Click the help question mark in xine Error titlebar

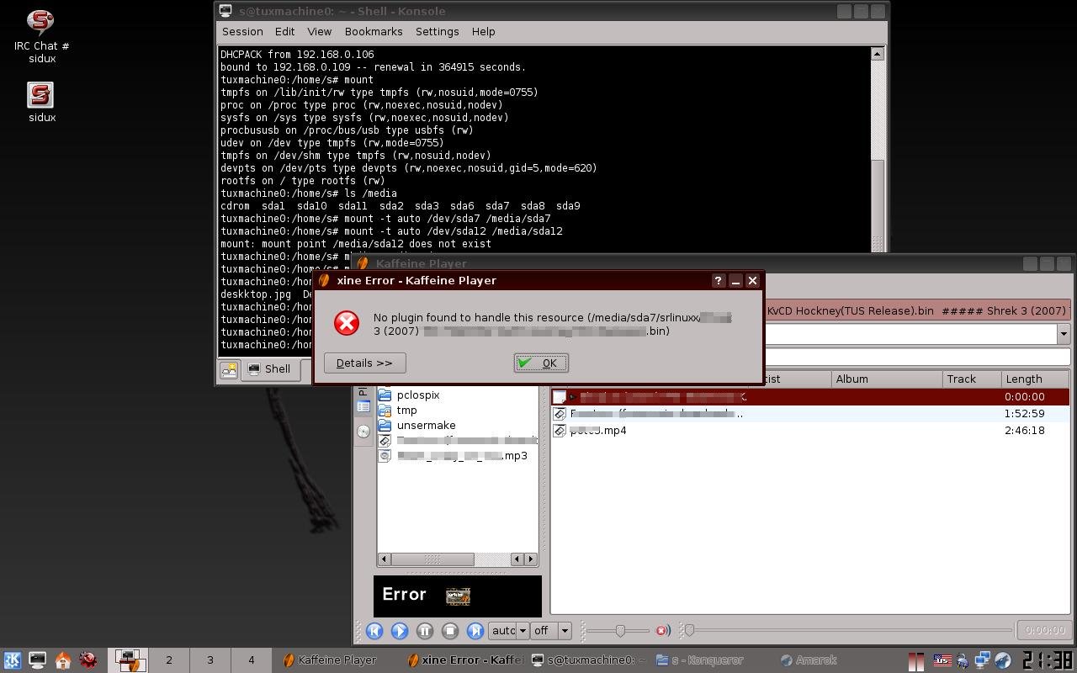[718, 280]
